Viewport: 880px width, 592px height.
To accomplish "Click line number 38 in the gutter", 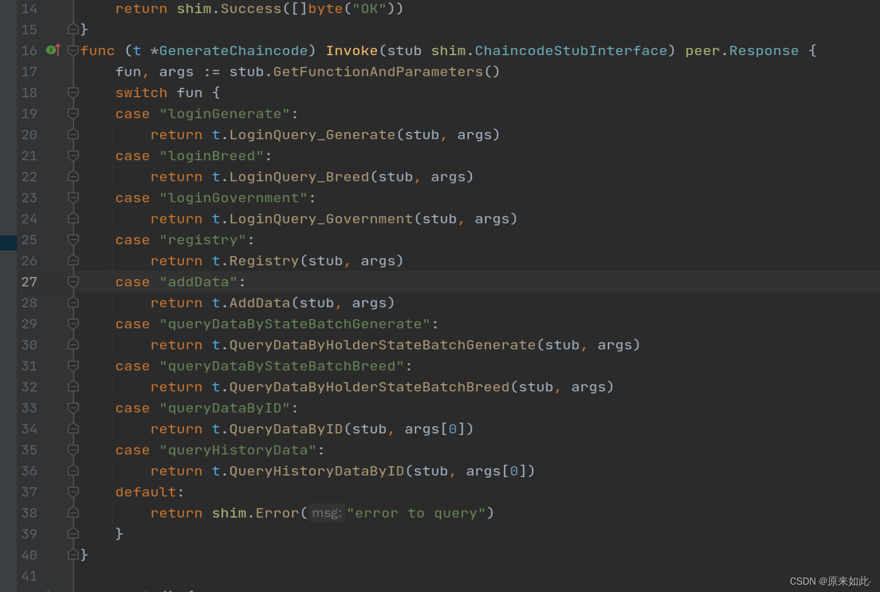I will click(x=29, y=513).
